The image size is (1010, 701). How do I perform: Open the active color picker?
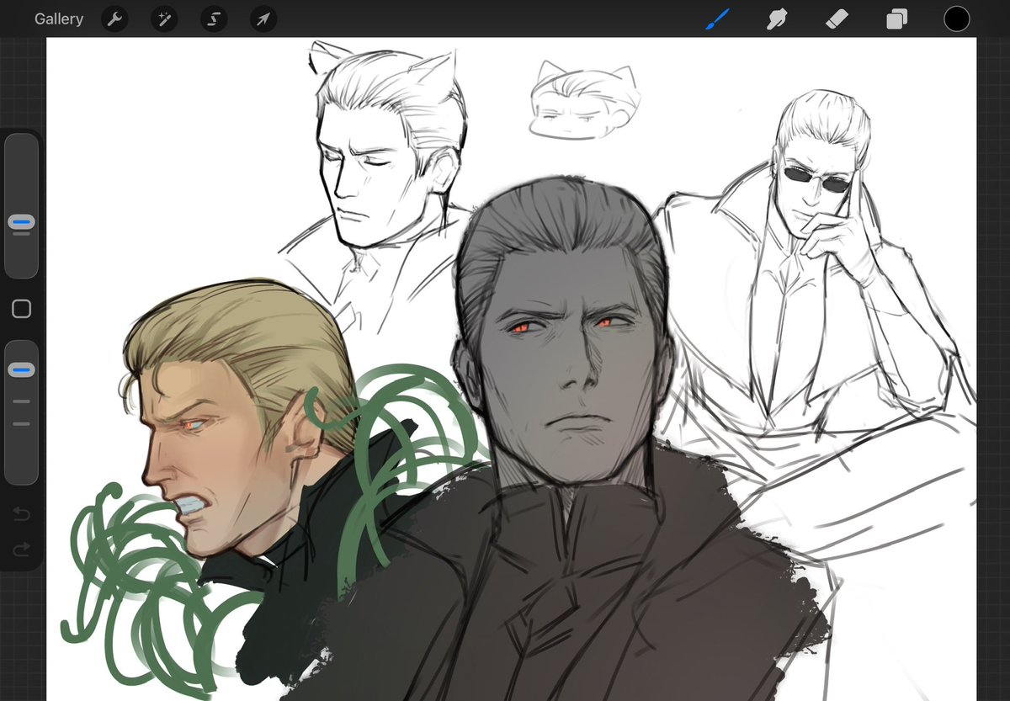pos(957,19)
